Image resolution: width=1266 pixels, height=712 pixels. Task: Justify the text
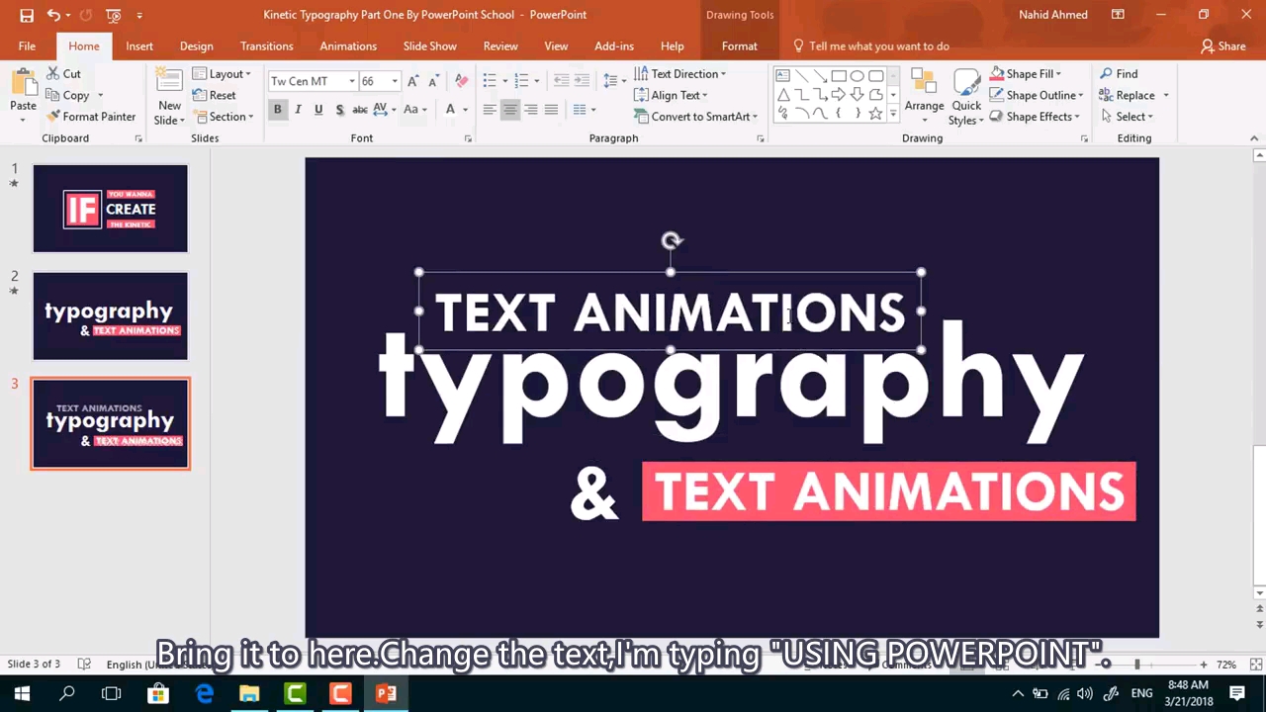click(x=551, y=110)
